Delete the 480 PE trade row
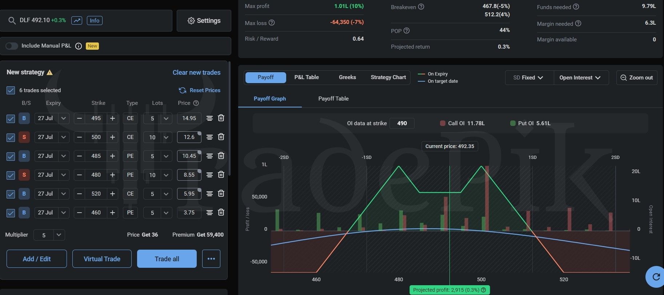 click(x=221, y=175)
